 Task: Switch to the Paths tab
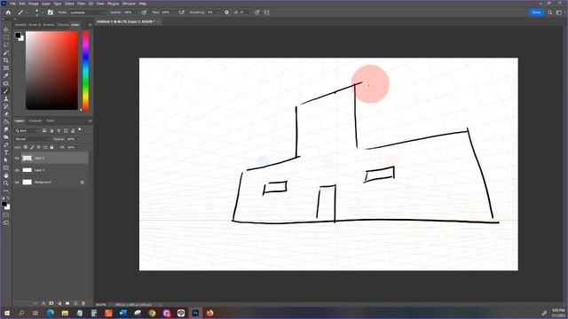pyautogui.click(x=51, y=121)
